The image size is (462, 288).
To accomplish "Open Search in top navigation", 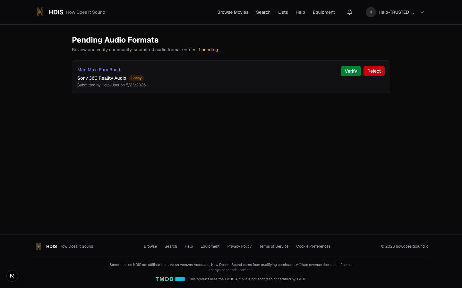I will pyautogui.click(x=263, y=12).
